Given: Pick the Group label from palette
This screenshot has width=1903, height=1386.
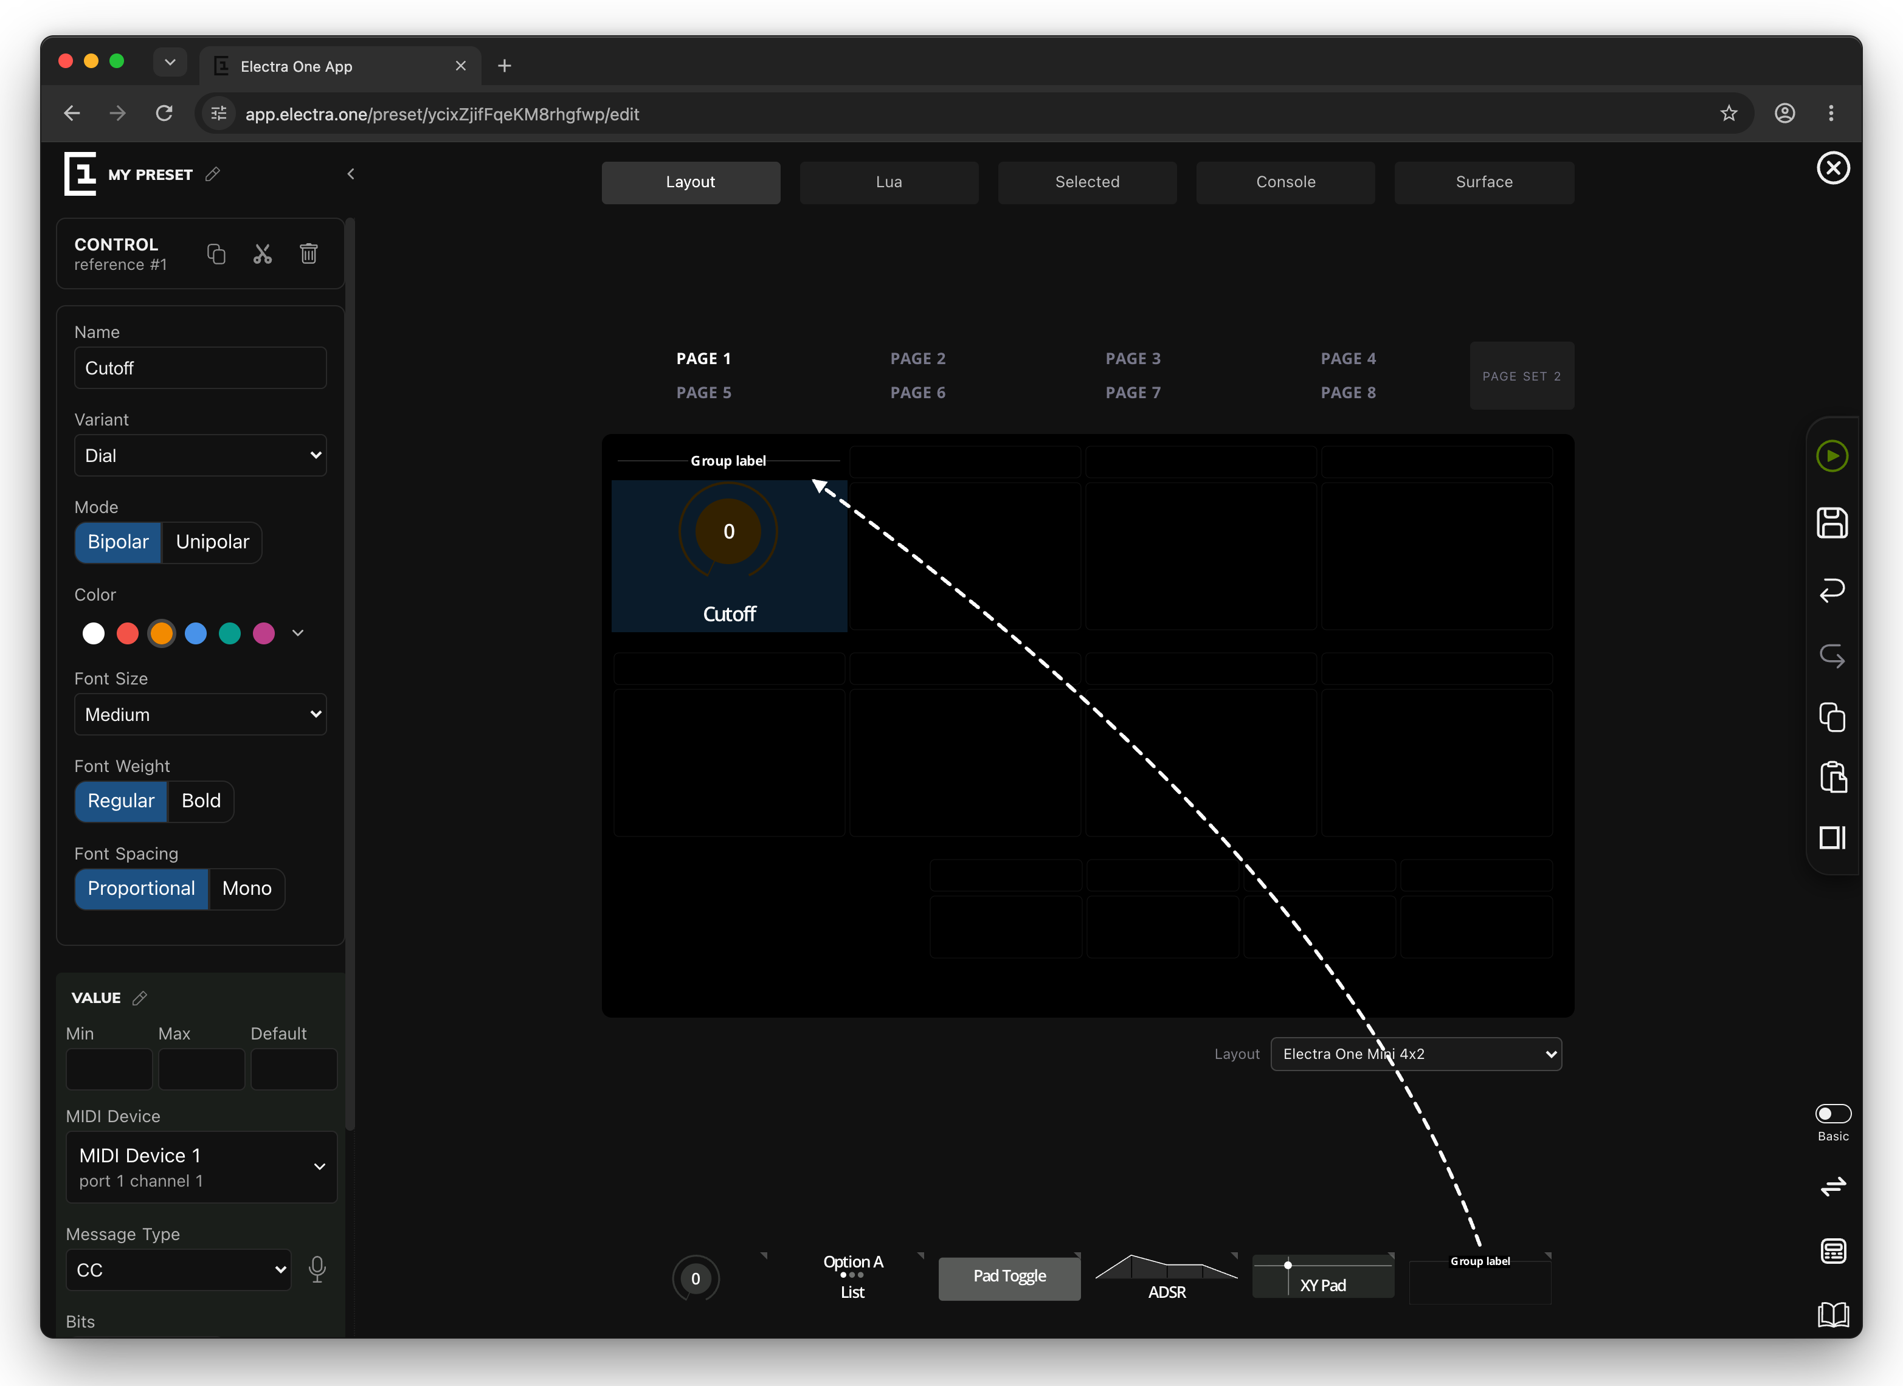Looking at the screenshot, I should 1480,1278.
